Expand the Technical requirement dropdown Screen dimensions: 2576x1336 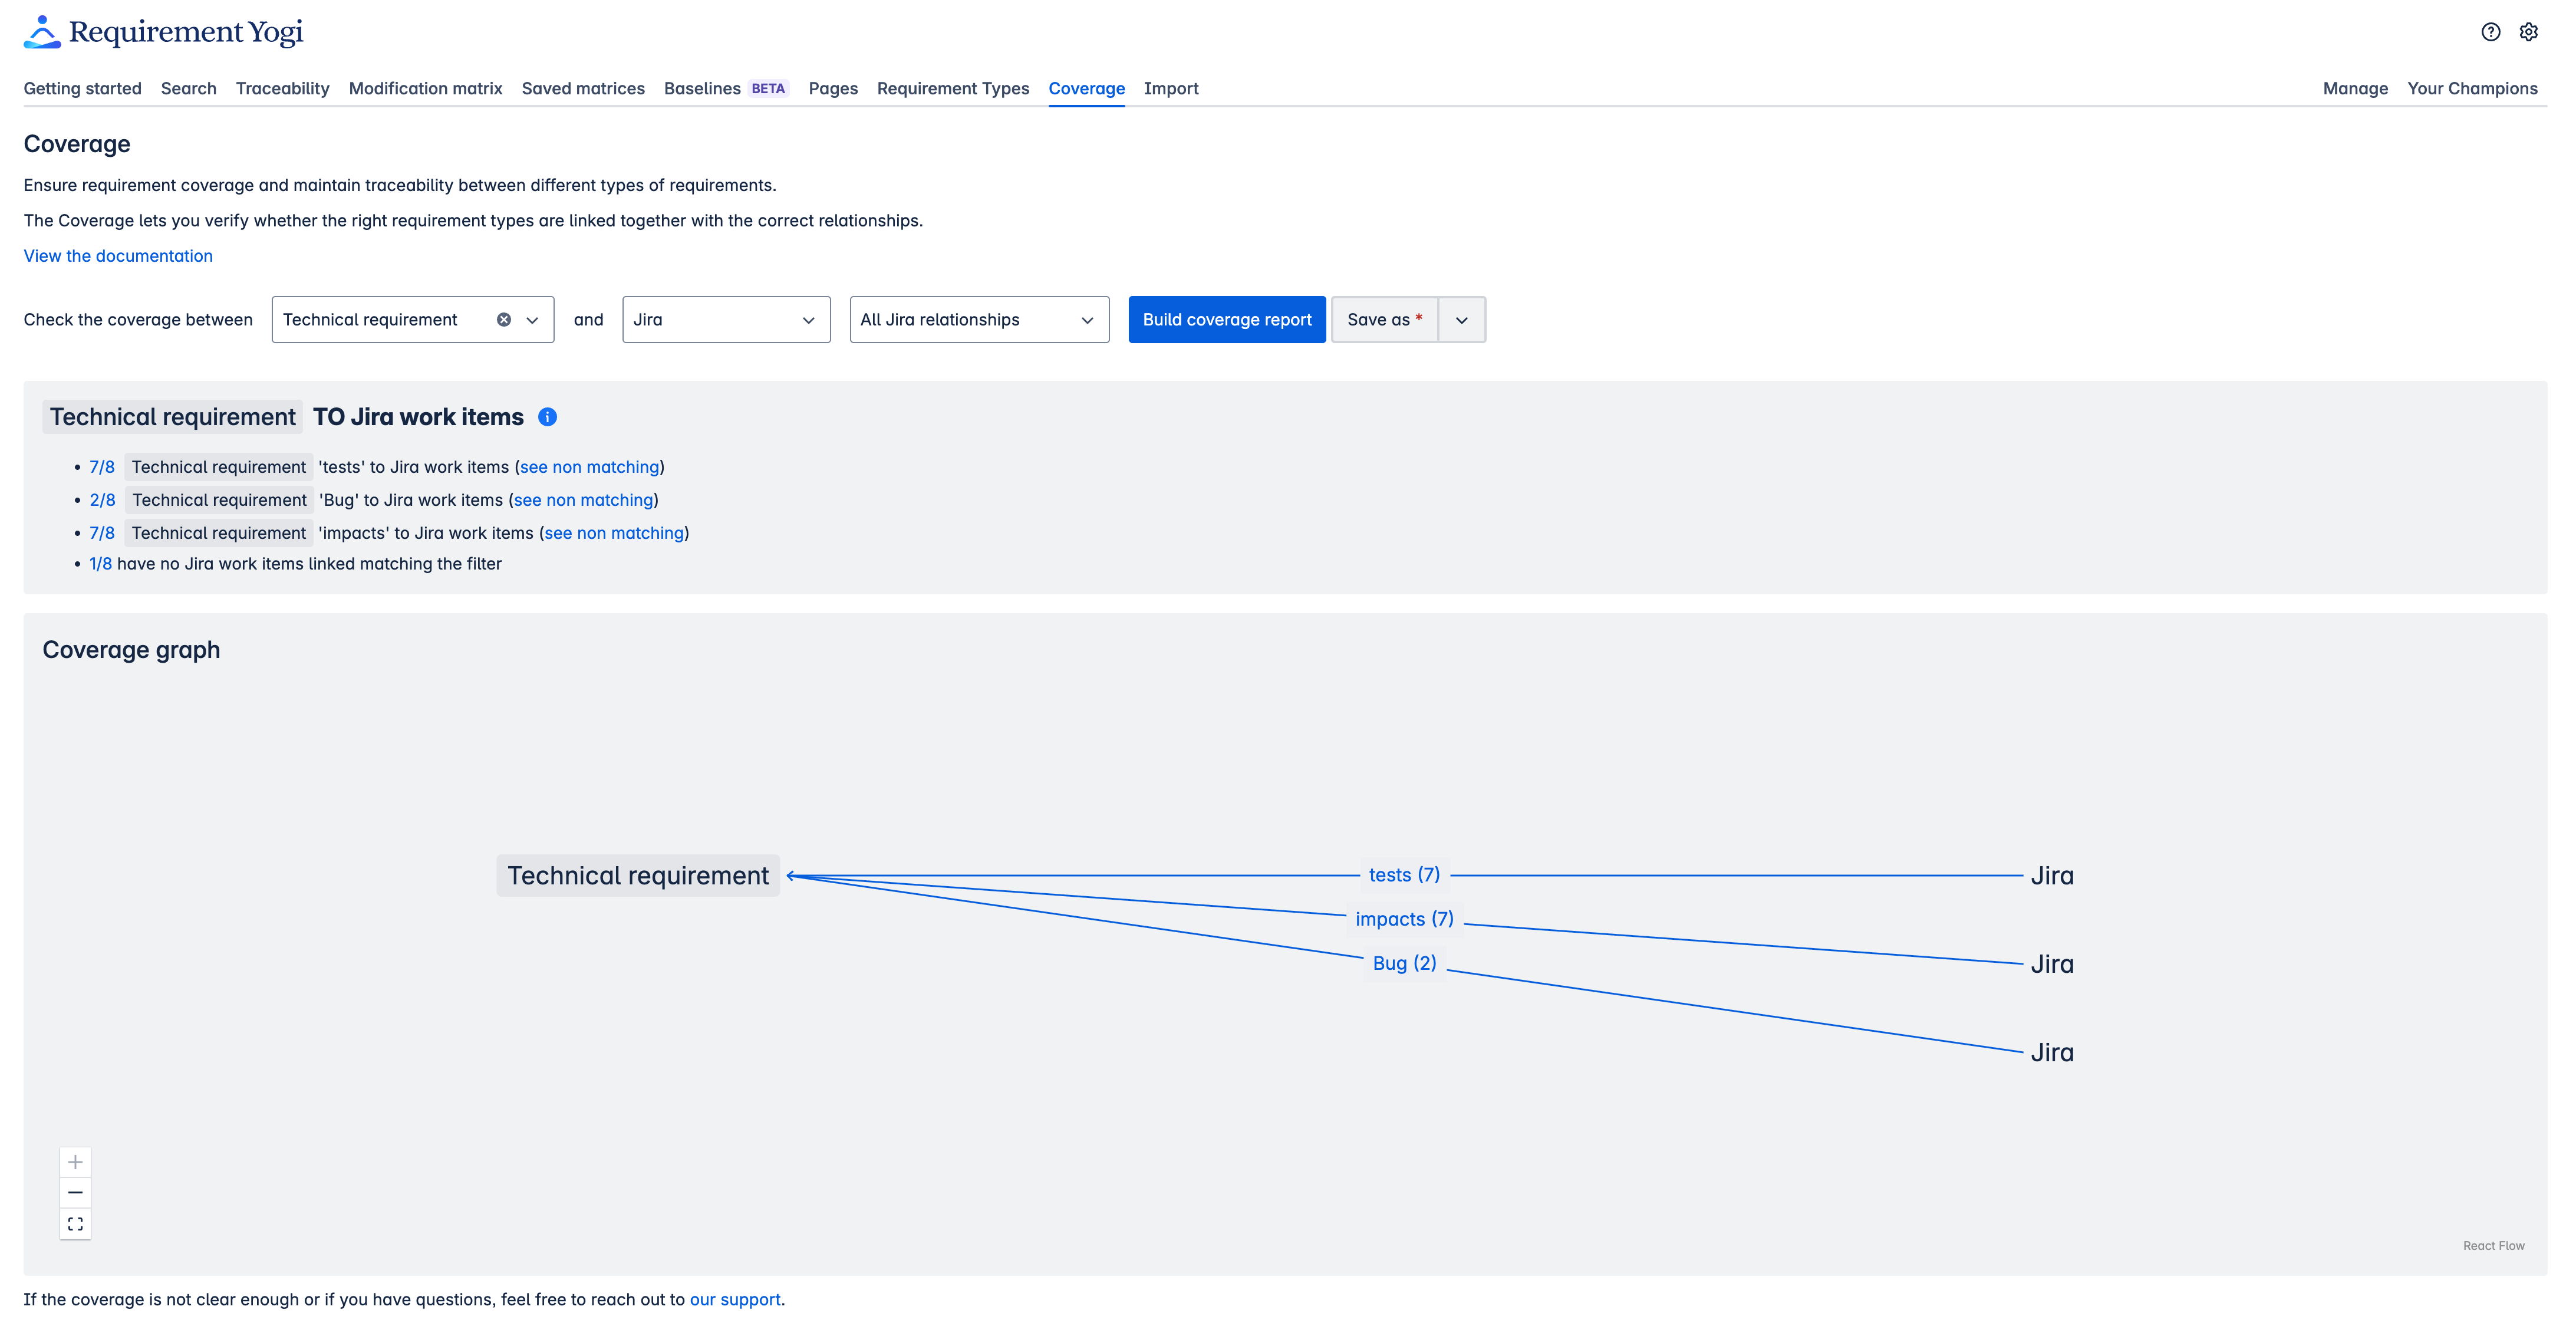click(533, 320)
